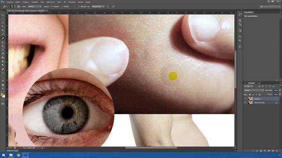Image resolution: width=282 pixels, height=158 pixels.
Task: Open the Linha do Tempo panel tab
Action: pos(13,151)
